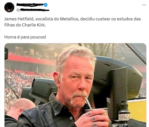Open the attached concert photo

[x=75, y=85]
